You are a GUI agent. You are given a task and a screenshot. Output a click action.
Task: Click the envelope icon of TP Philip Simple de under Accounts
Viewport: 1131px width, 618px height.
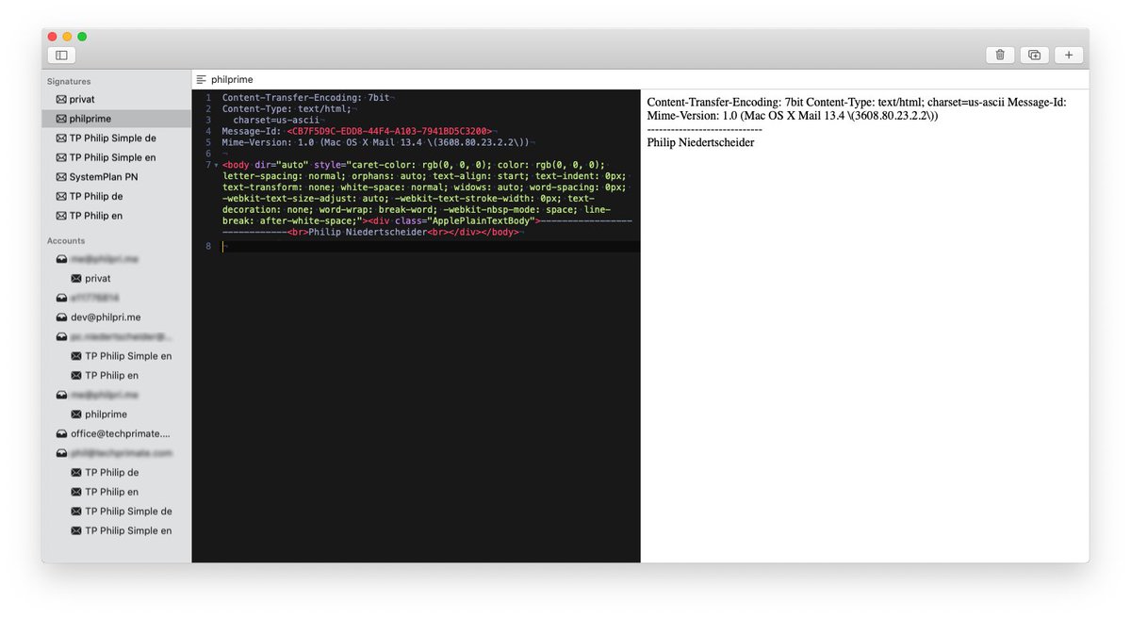[x=76, y=512]
